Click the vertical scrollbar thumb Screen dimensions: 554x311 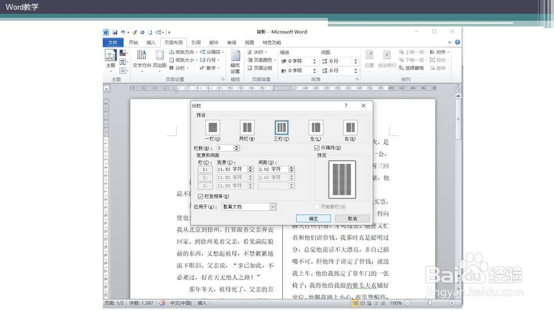coord(458,119)
